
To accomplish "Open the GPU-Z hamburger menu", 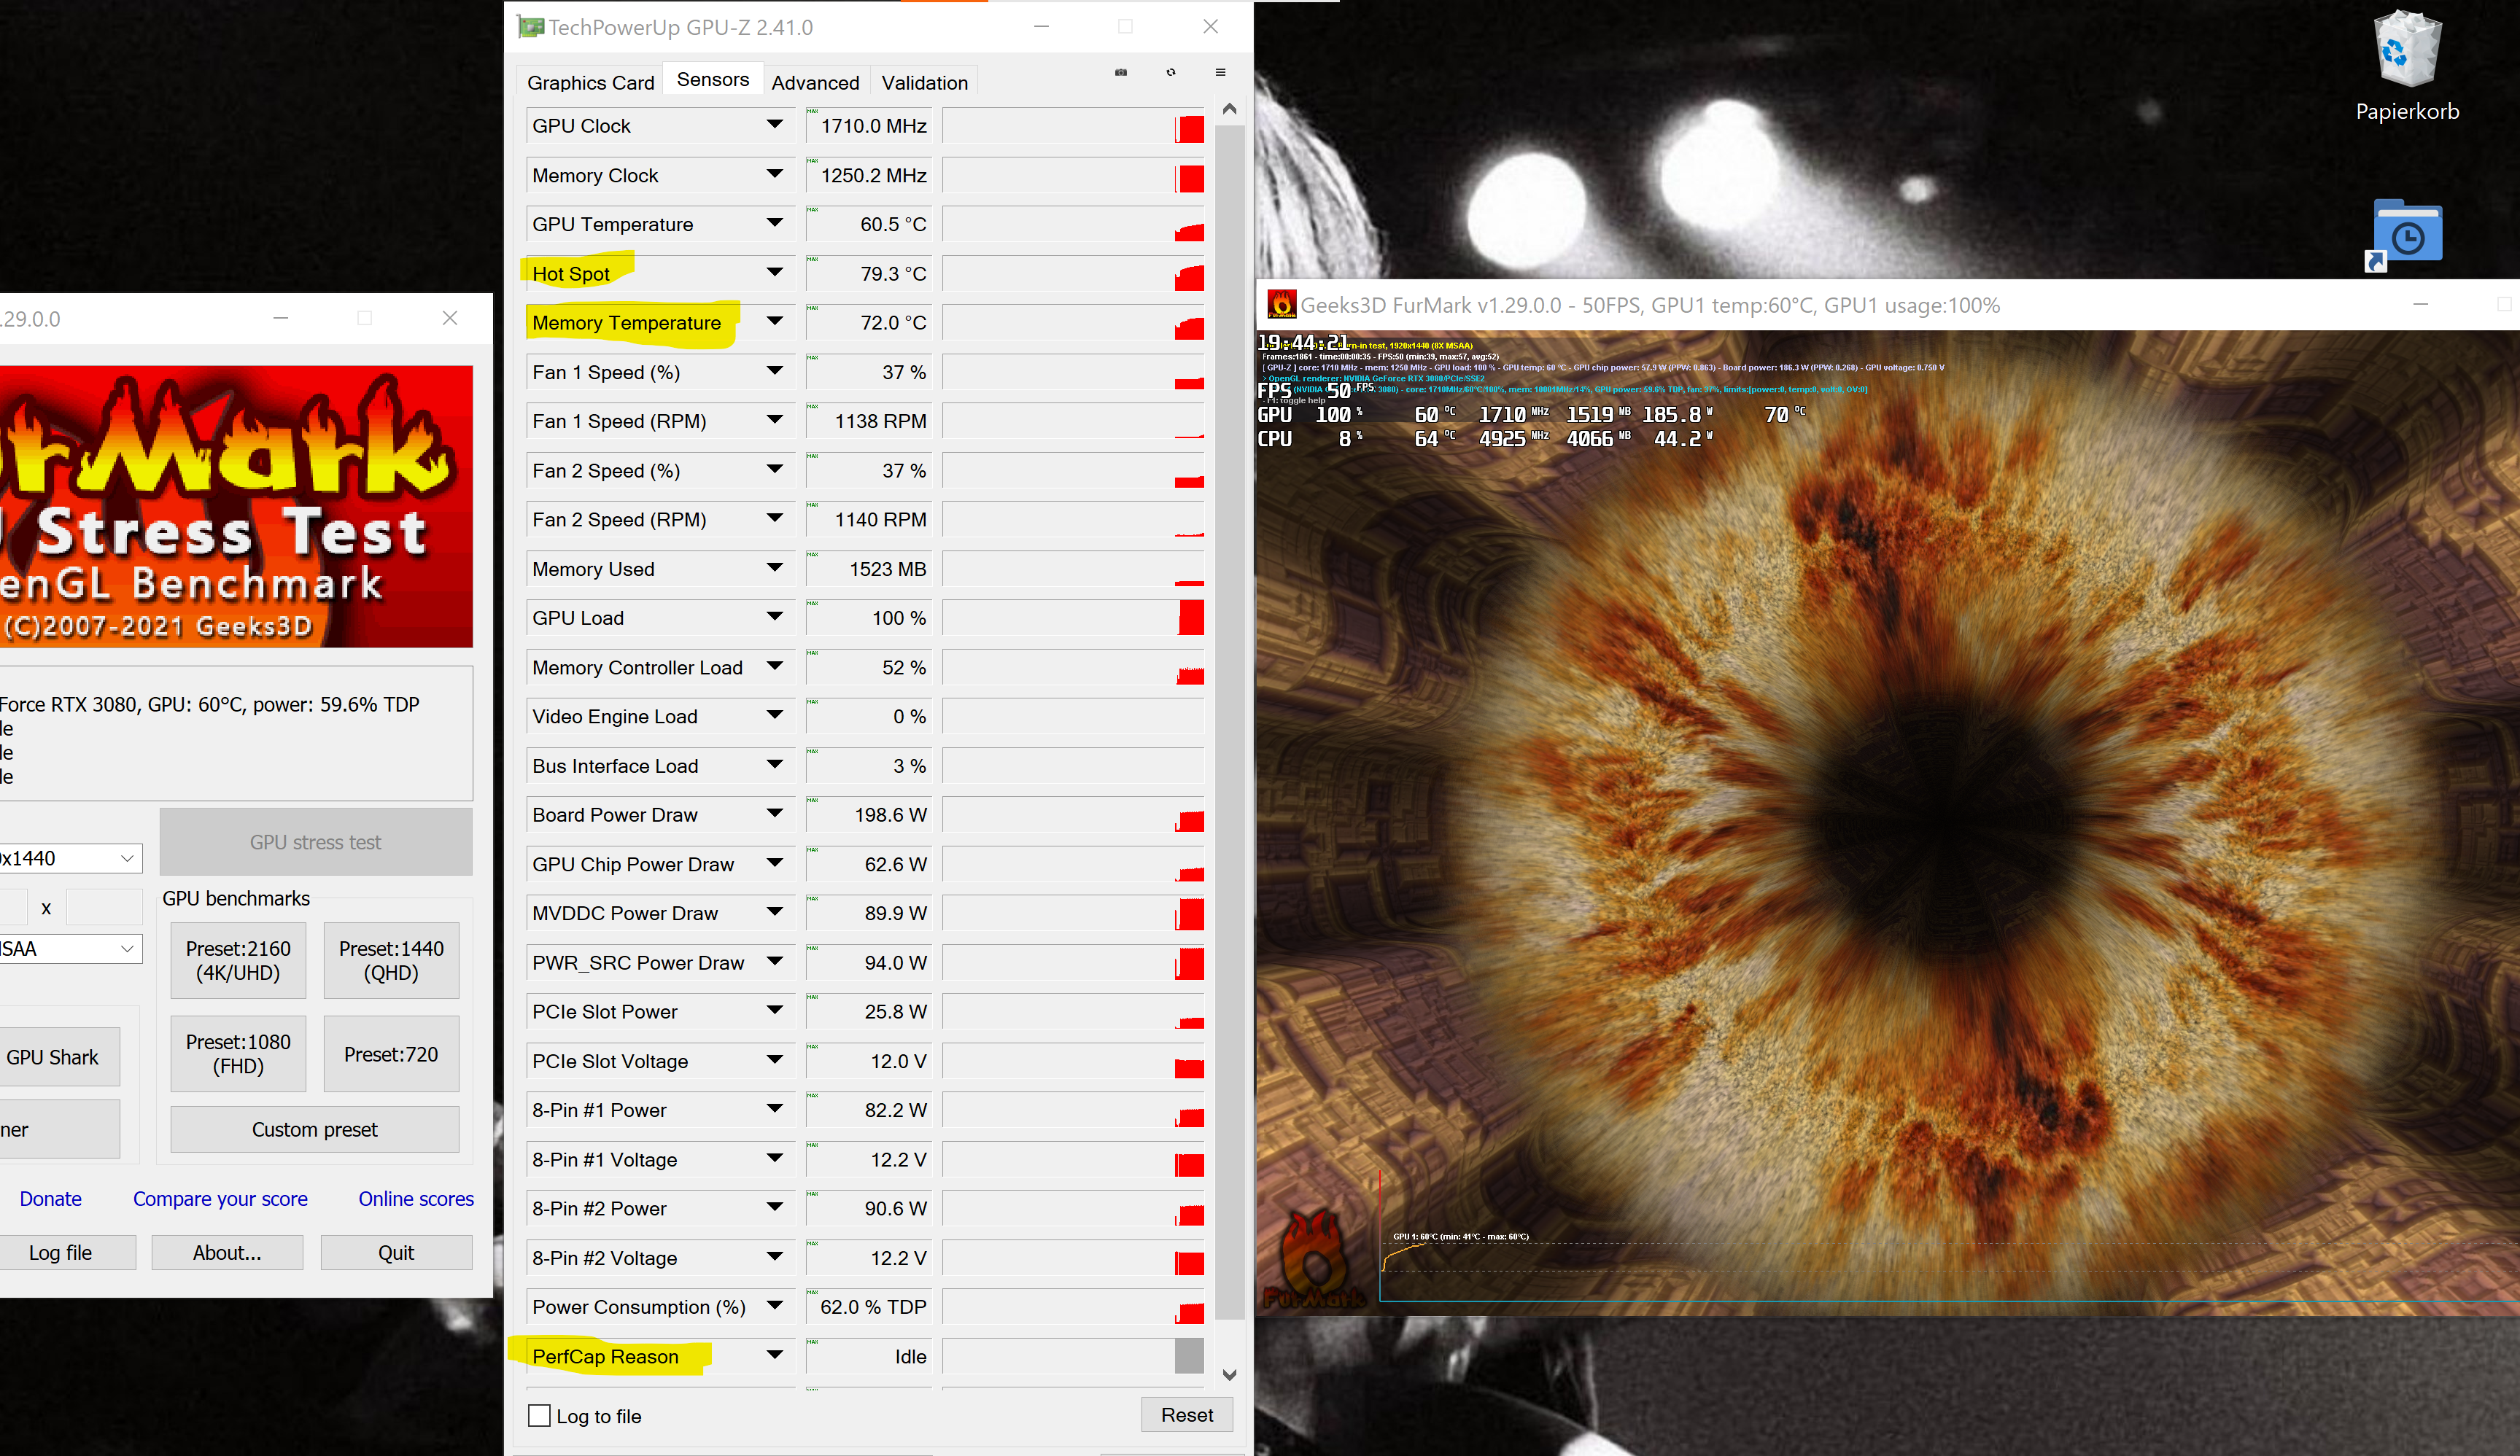I will [x=1220, y=72].
